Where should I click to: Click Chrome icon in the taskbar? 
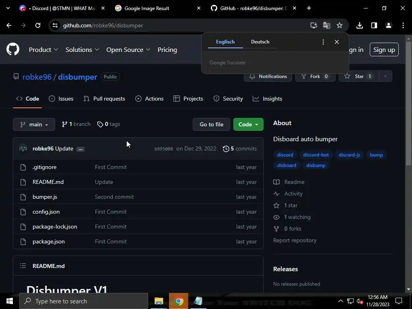tap(178, 301)
